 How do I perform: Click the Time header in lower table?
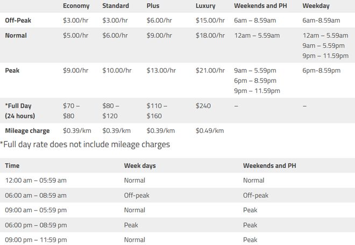pos(12,165)
